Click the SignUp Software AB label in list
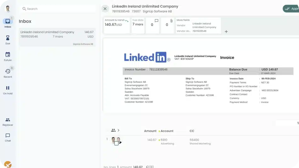 coord(83,44)
